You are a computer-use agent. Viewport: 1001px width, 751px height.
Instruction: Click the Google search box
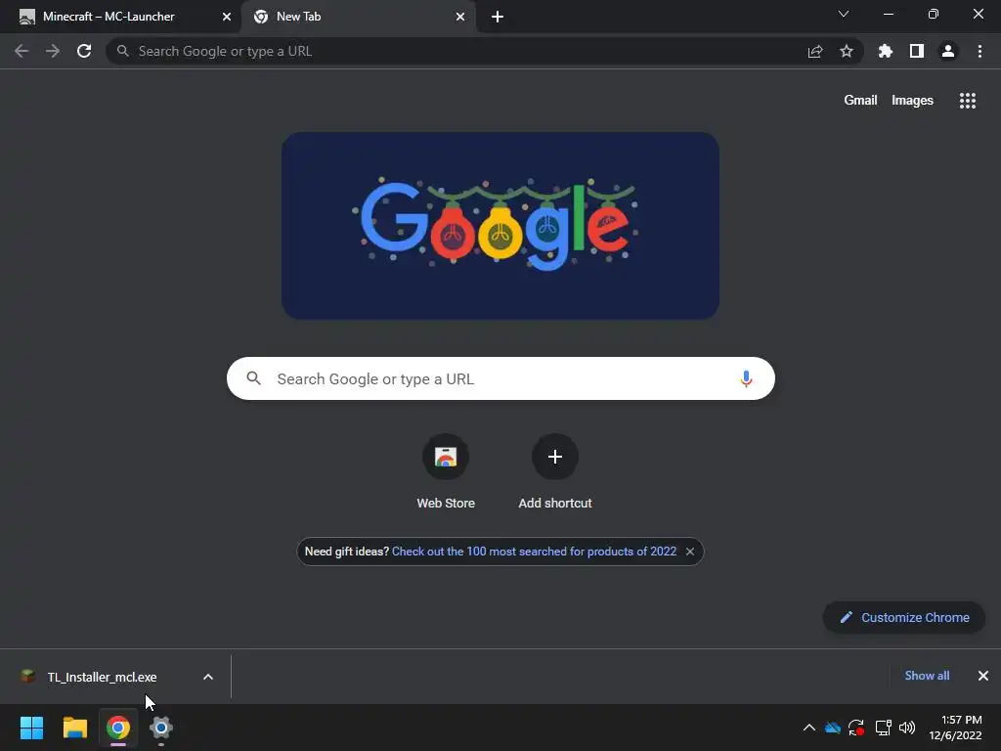coord(500,378)
